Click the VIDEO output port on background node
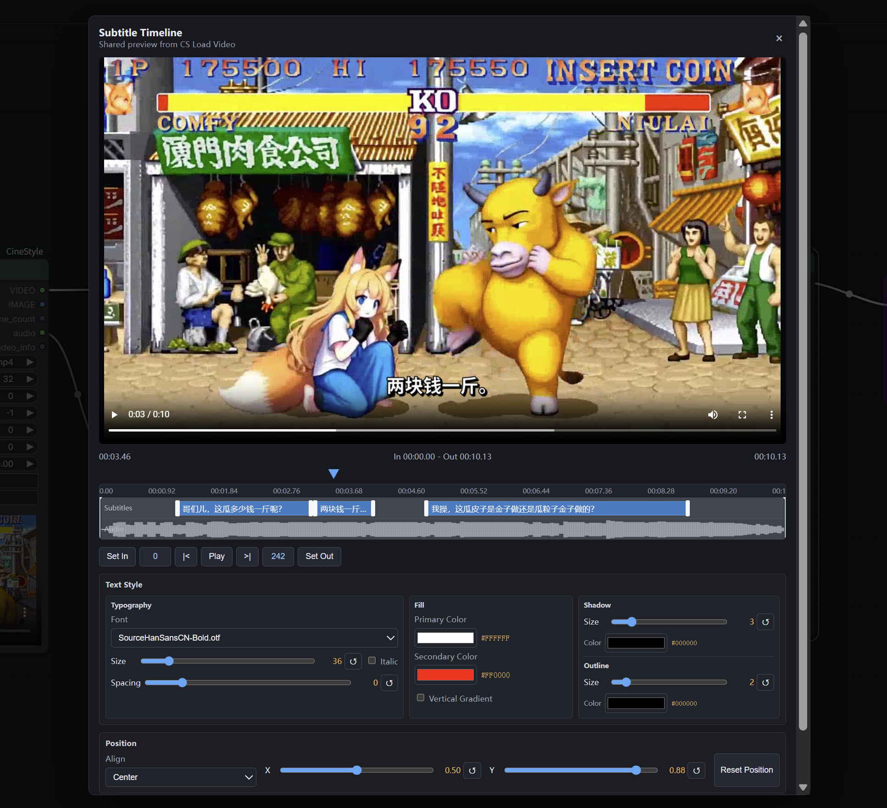 point(42,290)
